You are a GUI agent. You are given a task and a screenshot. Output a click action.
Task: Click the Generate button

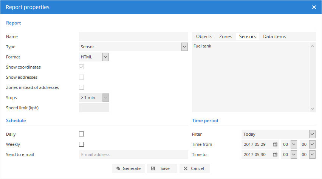click(x=128, y=168)
